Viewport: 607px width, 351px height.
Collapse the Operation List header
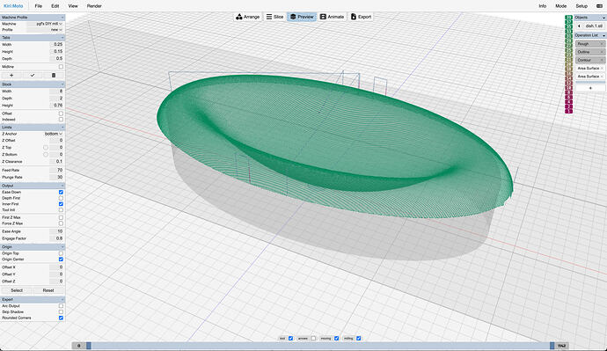[x=590, y=35]
